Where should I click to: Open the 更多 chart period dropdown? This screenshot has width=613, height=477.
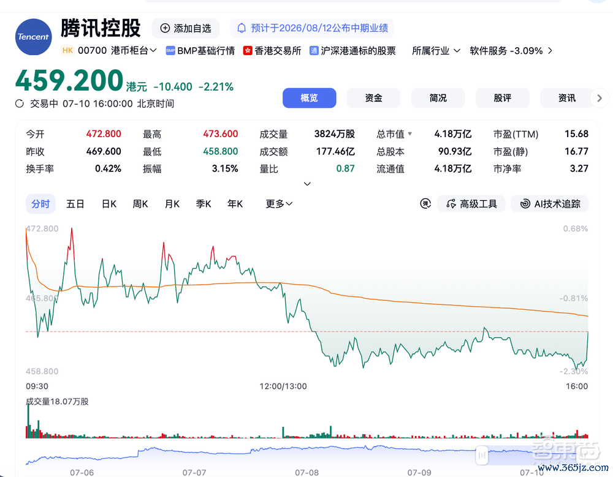click(x=279, y=203)
